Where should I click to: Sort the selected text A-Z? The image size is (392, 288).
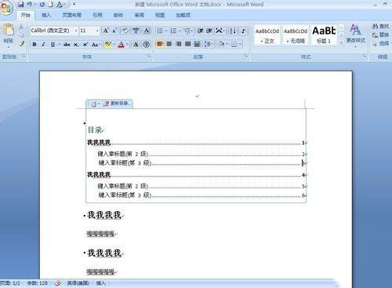pyautogui.click(x=232, y=31)
